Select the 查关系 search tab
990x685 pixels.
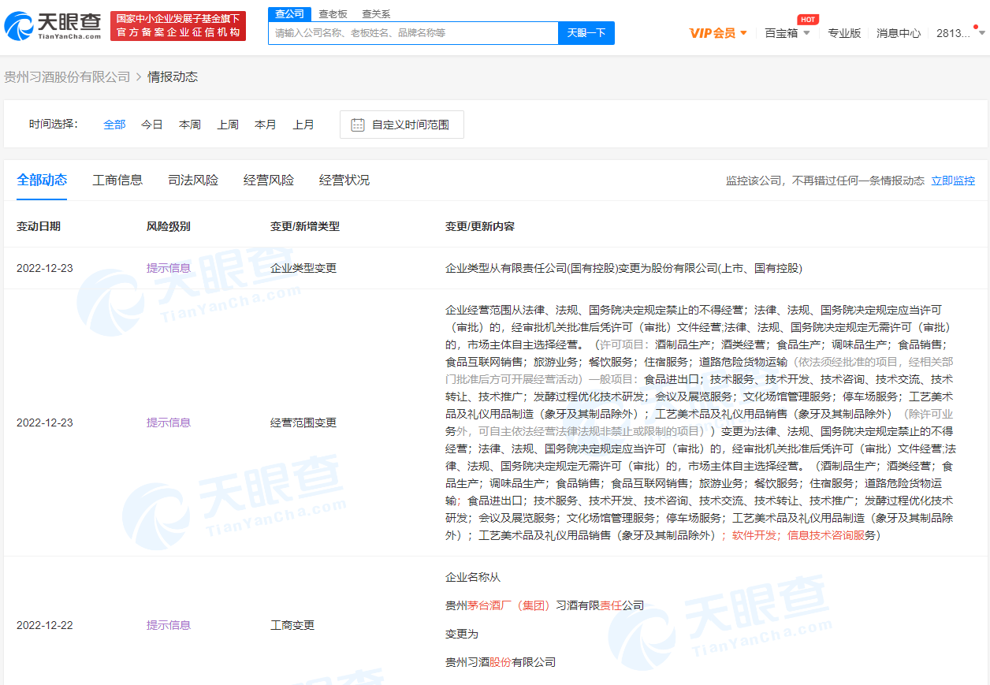375,13
